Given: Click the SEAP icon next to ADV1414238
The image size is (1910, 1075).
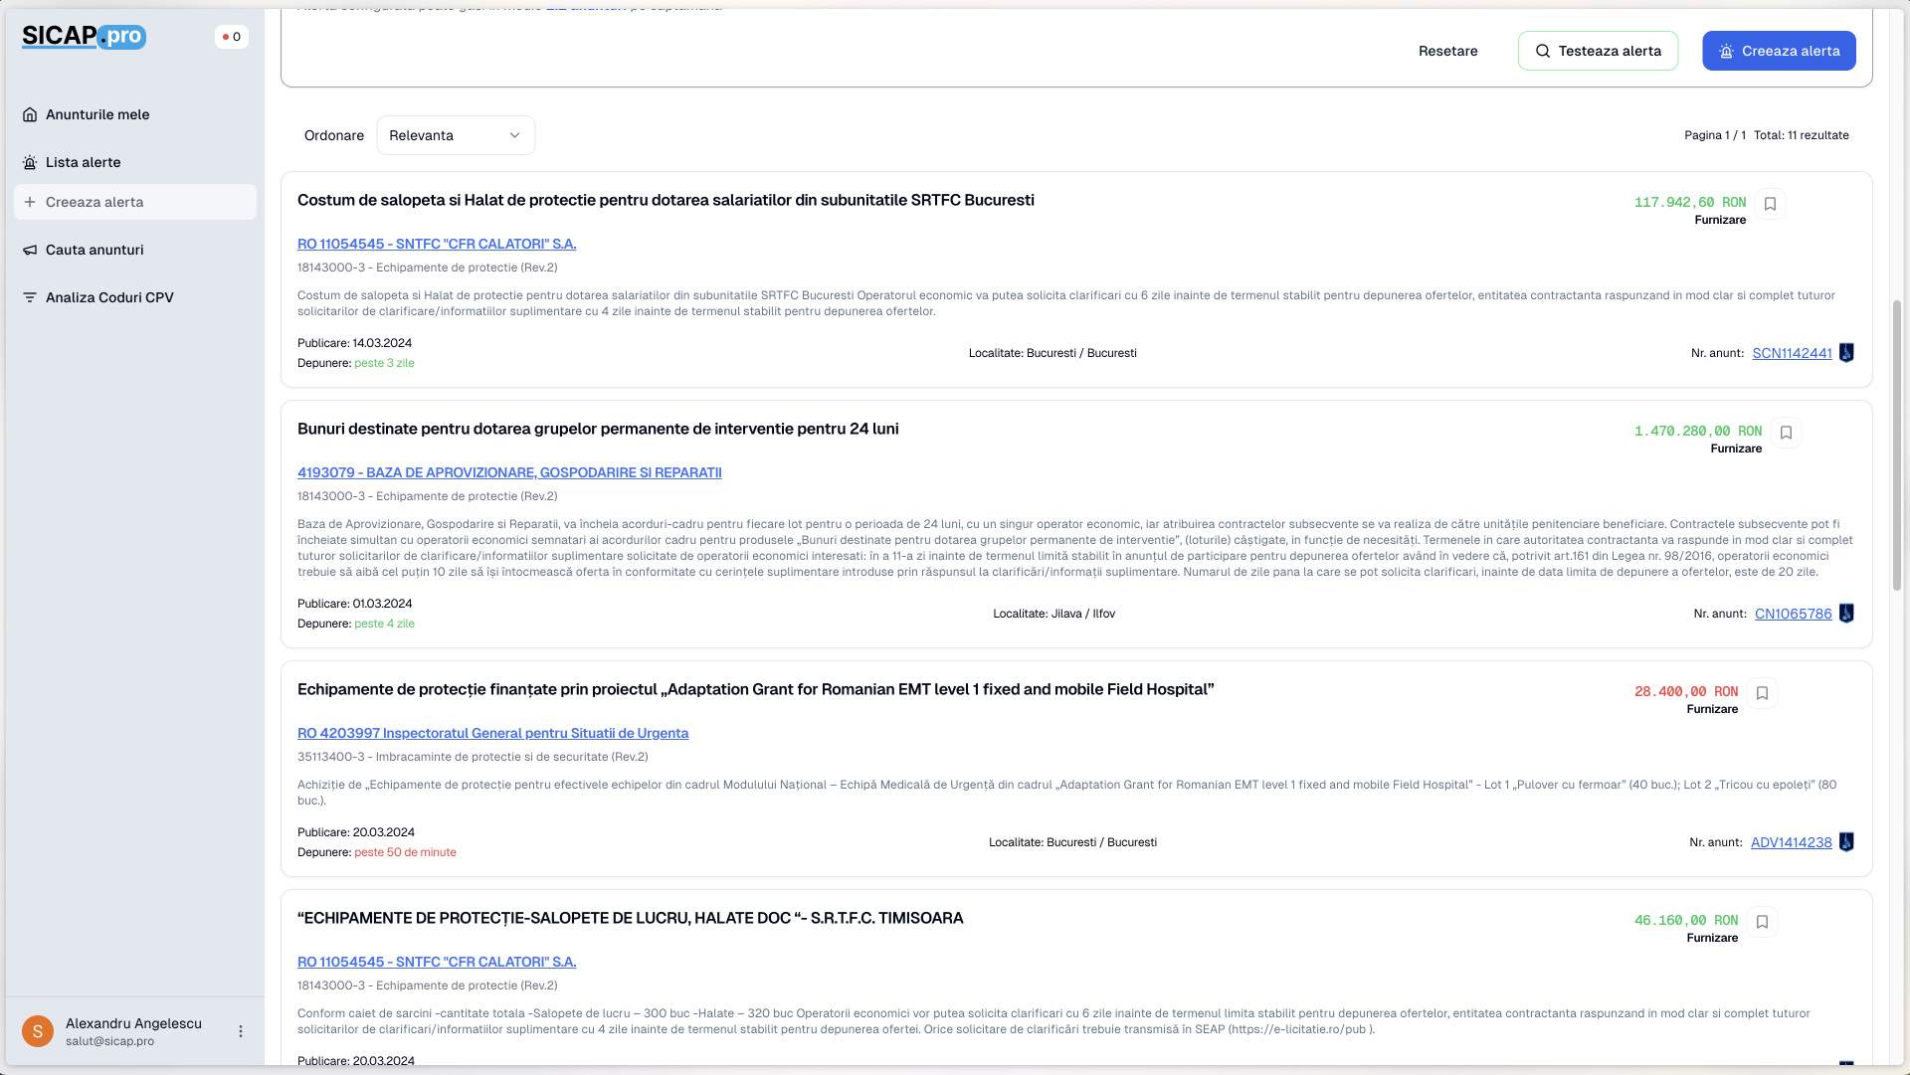Looking at the screenshot, I should pos(1846,842).
